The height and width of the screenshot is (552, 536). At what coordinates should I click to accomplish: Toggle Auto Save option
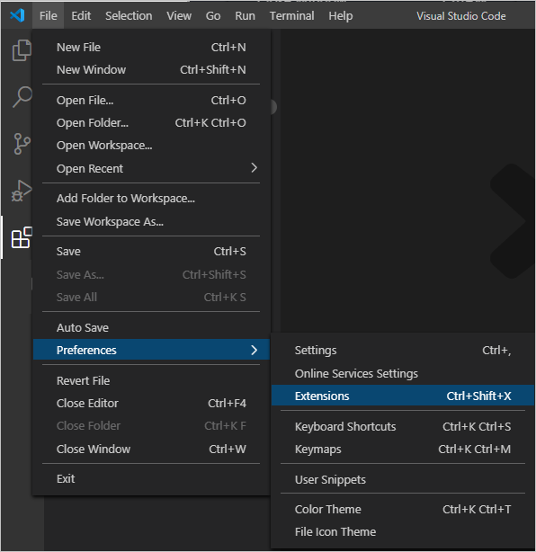(x=151, y=328)
